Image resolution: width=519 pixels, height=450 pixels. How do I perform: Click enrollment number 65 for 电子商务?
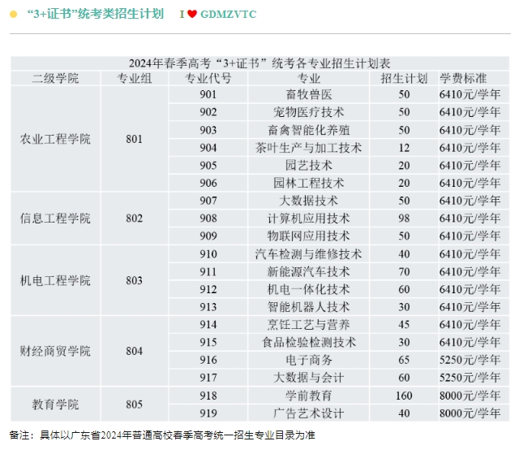[404, 360]
